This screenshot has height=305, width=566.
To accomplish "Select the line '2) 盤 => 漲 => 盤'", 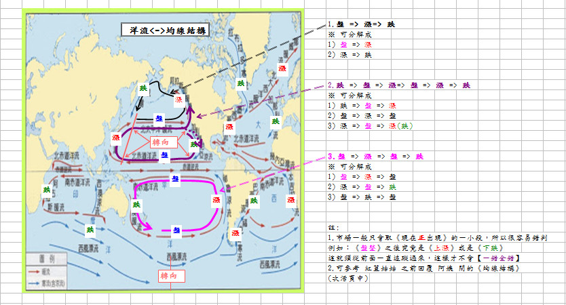I will [x=362, y=116].
